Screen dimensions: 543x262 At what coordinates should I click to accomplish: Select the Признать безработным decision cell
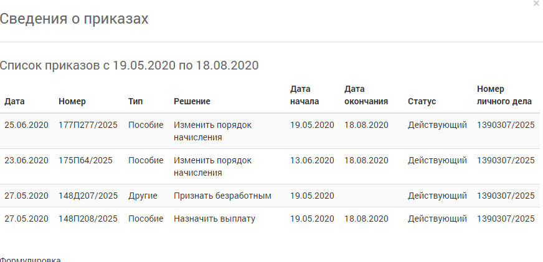tap(222, 196)
